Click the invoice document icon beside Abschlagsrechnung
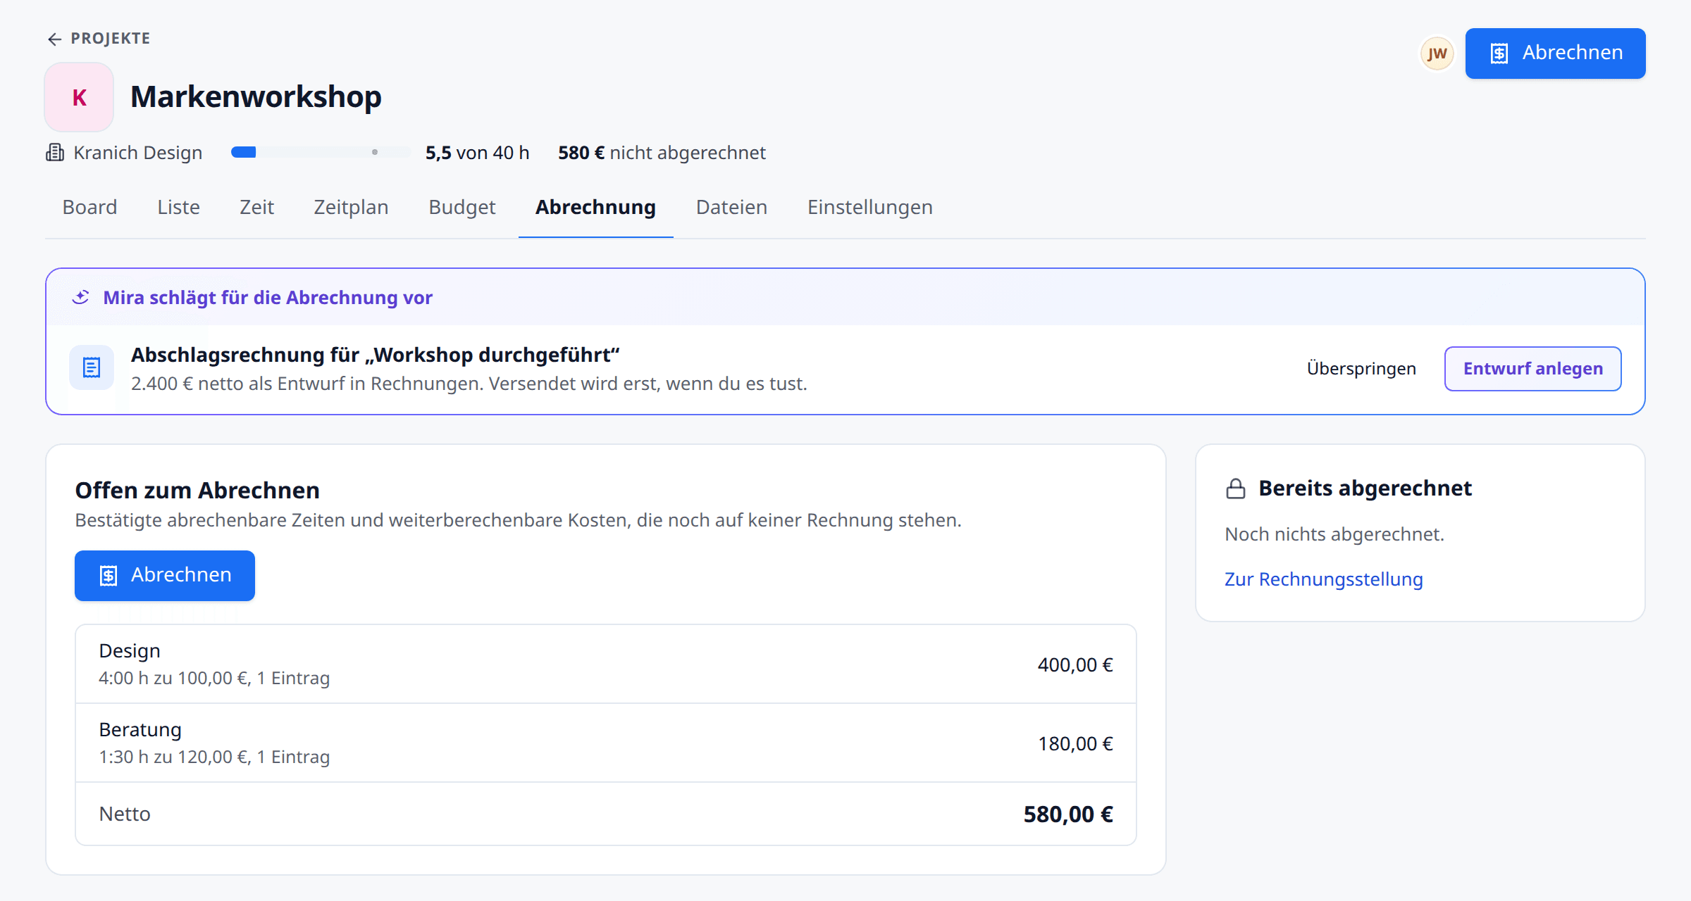1691x901 pixels. coord(92,367)
